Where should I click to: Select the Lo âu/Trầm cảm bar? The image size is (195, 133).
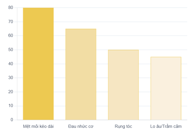166,88
